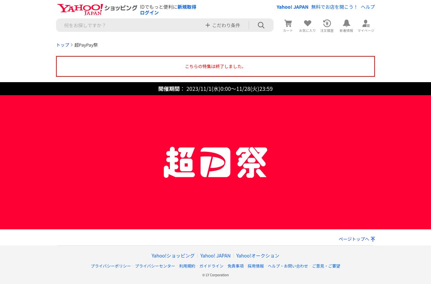Click the こちらの特集は終了しました notice

coord(215,66)
